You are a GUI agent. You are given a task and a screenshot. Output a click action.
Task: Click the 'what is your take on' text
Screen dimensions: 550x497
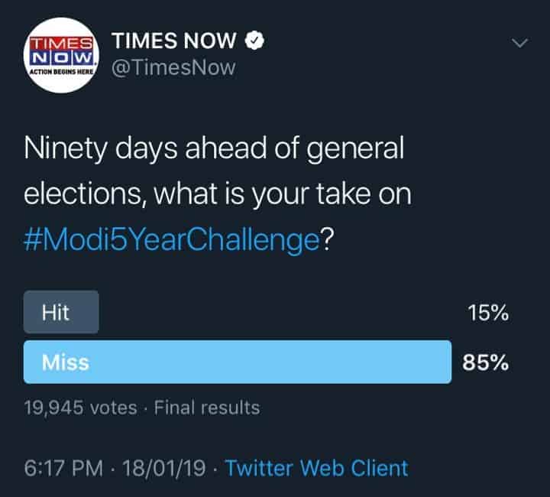pos(283,194)
